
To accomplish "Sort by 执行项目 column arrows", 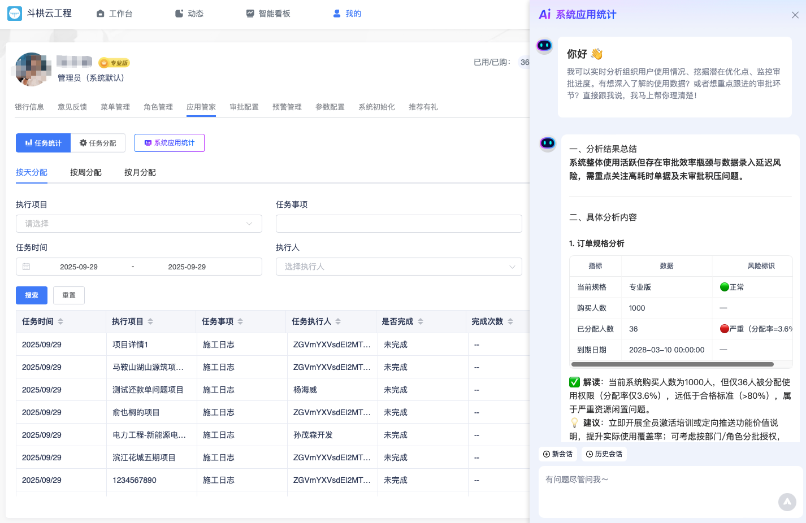I will tap(150, 321).
